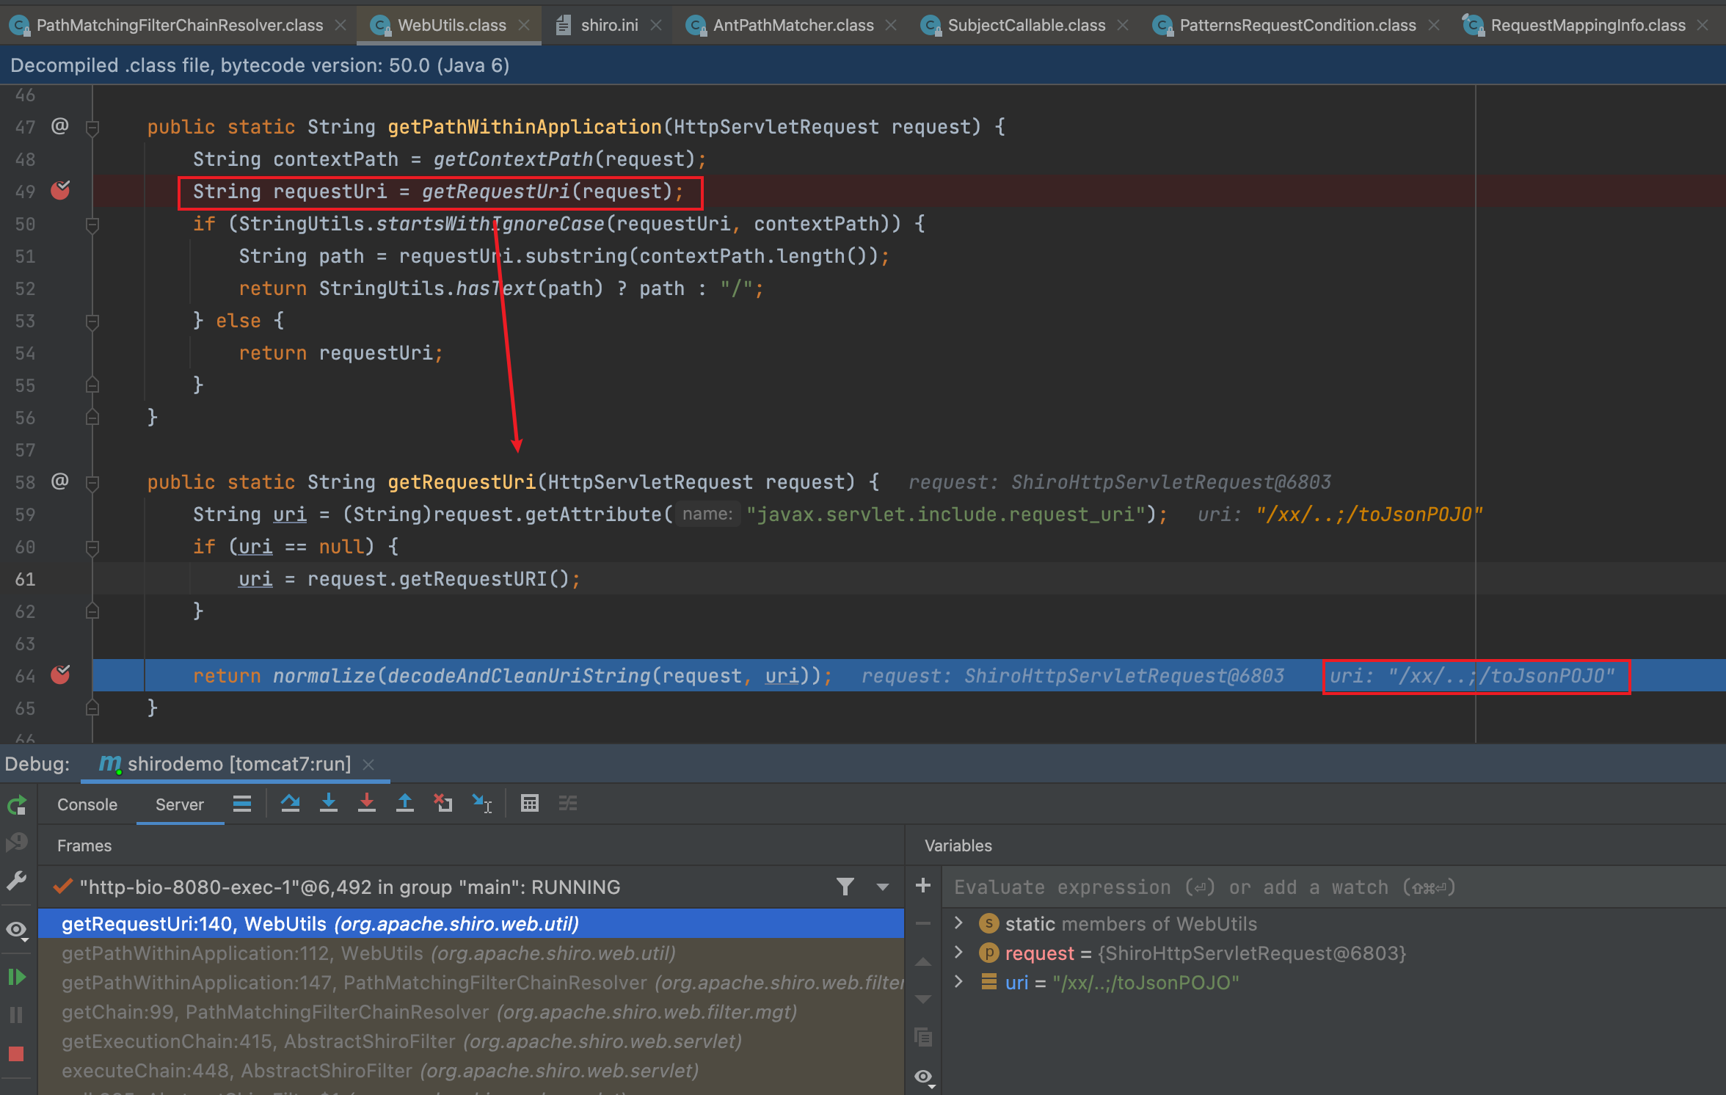The image size is (1726, 1095).
Task: Click the Remove Watch minus icon
Action: pos(923,923)
